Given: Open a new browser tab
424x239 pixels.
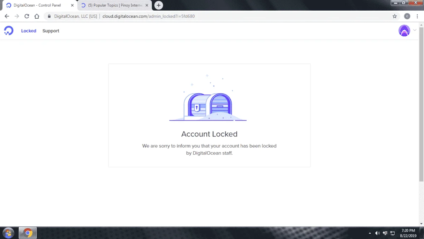Looking at the screenshot, I should [159, 5].
